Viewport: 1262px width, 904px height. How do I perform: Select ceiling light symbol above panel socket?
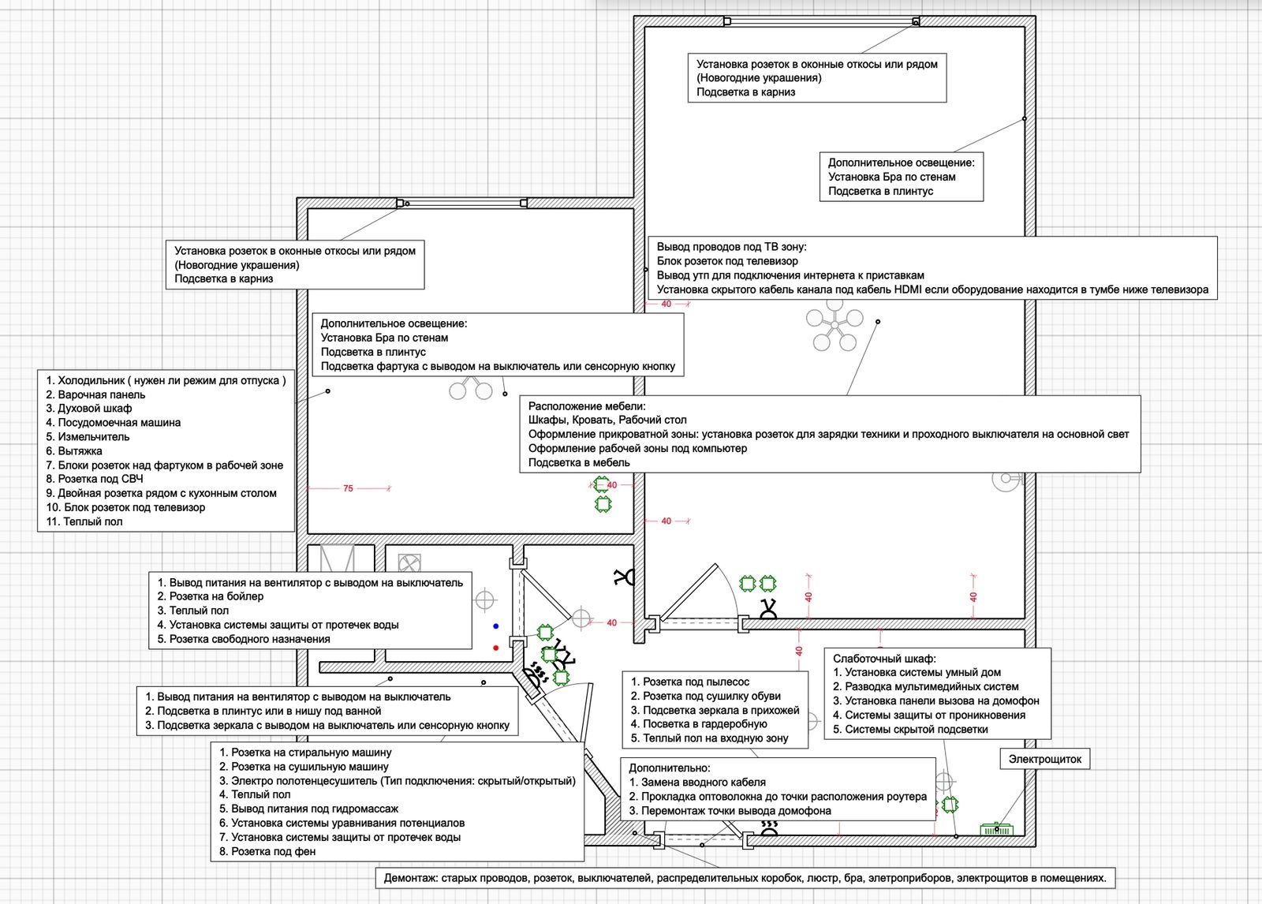(945, 782)
